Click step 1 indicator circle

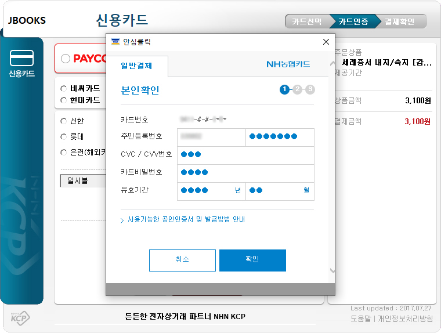[x=284, y=89]
